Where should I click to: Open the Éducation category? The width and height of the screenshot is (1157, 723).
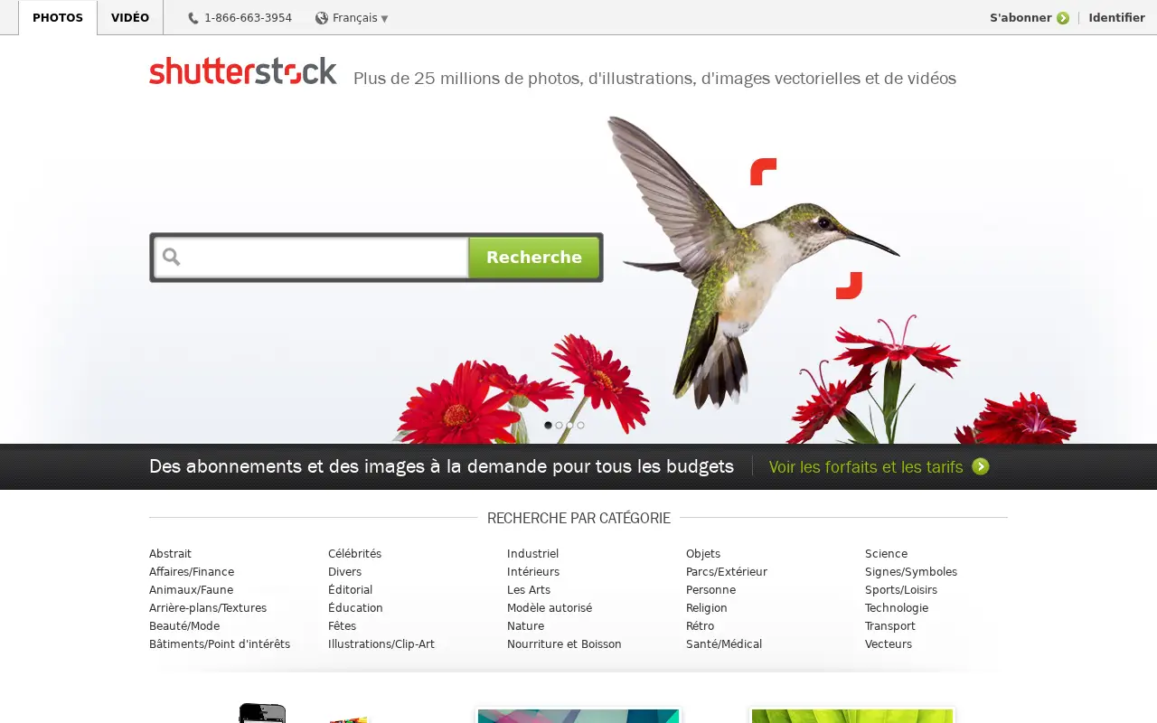355,608
